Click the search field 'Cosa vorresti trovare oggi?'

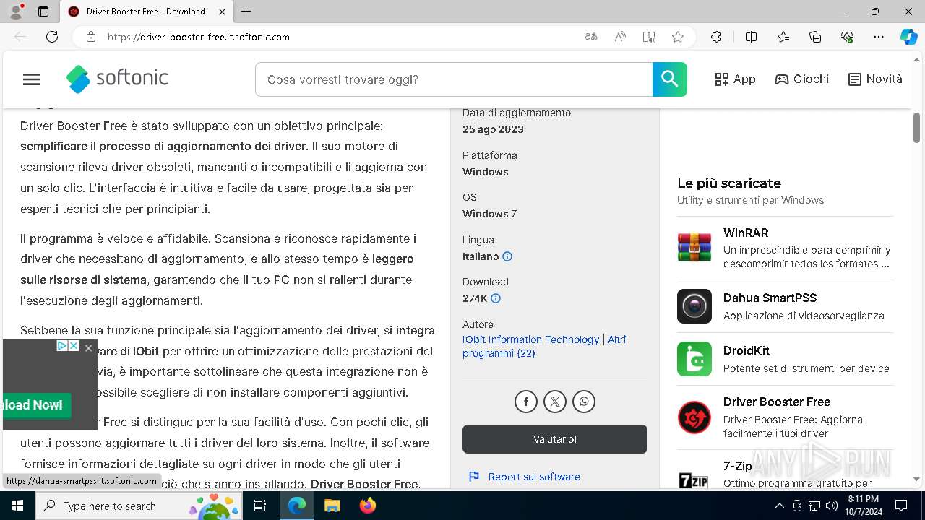pyautogui.click(x=454, y=79)
